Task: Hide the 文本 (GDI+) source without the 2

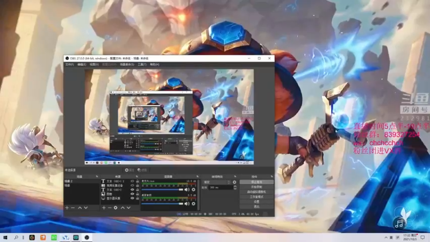Action: tap(132, 190)
